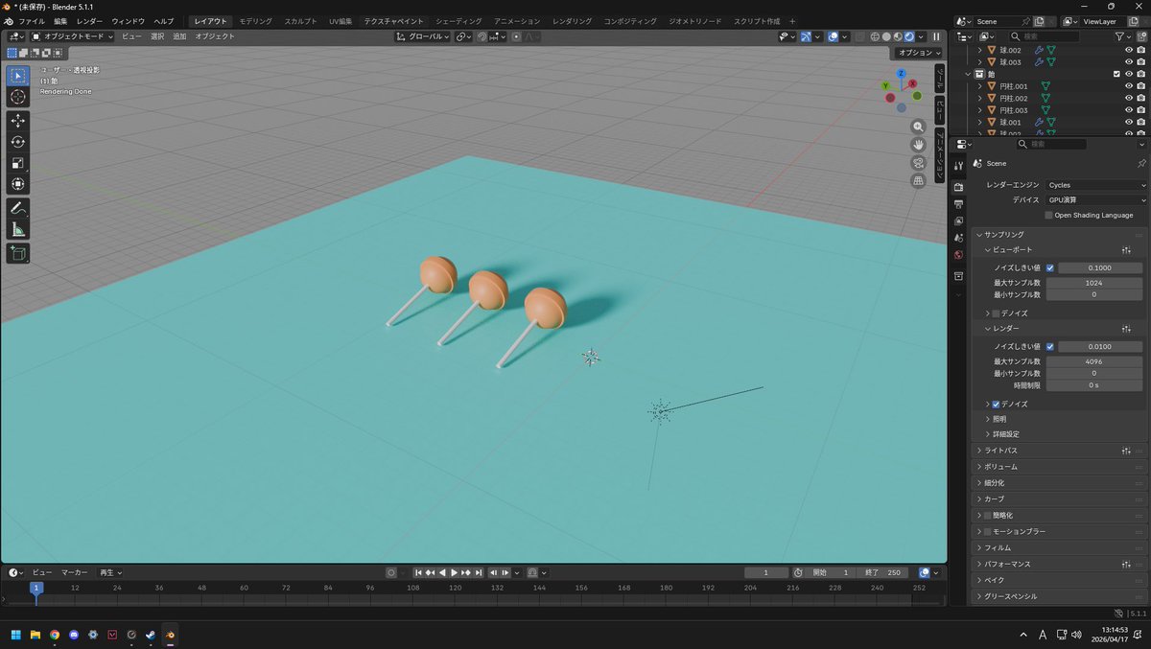Disable render Denoise checkbox
Screen dimensions: 1151x649
pyautogui.click(x=996, y=405)
